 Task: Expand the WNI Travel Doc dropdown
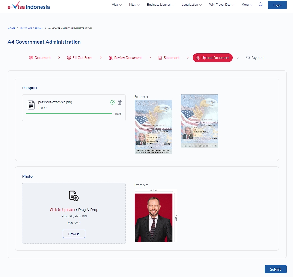tap(221, 5)
